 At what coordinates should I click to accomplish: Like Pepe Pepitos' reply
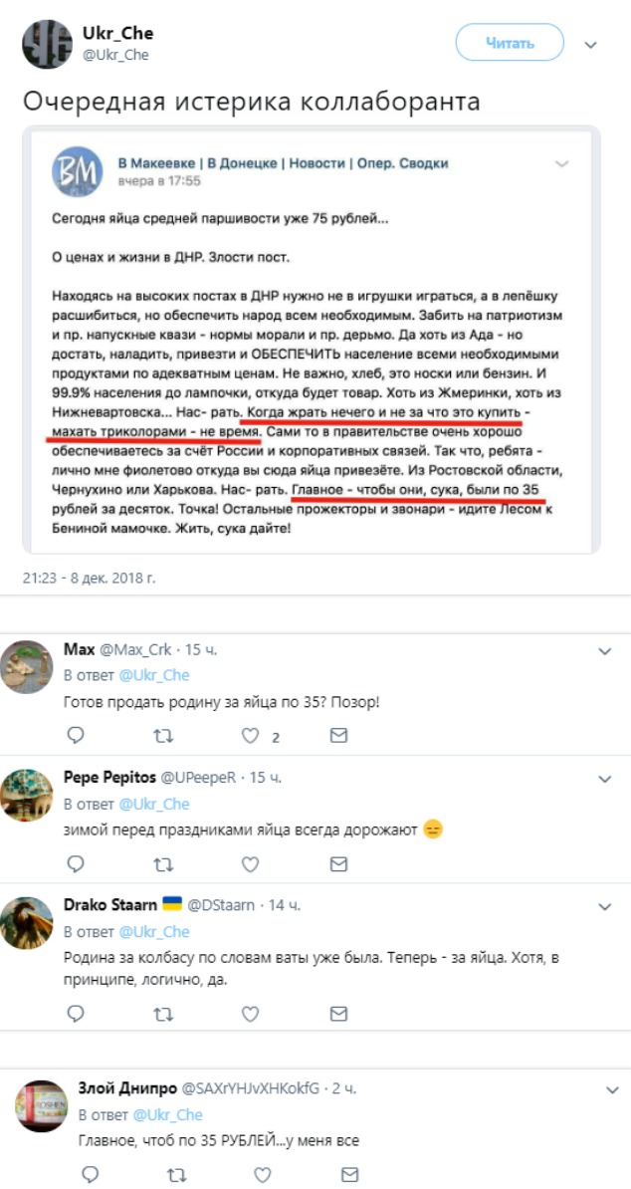(x=252, y=864)
